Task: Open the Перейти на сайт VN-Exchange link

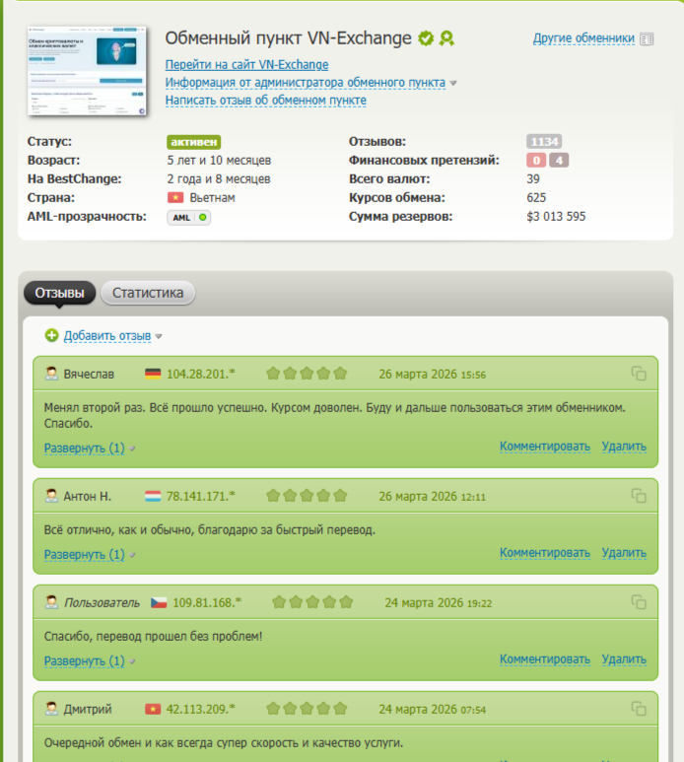Action: tap(246, 65)
